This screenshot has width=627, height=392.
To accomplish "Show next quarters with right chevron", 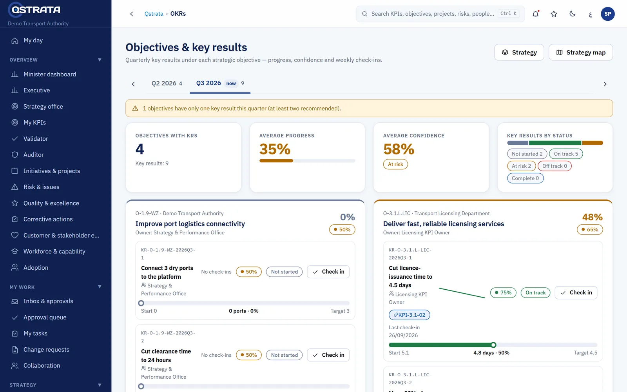I will (x=605, y=84).
